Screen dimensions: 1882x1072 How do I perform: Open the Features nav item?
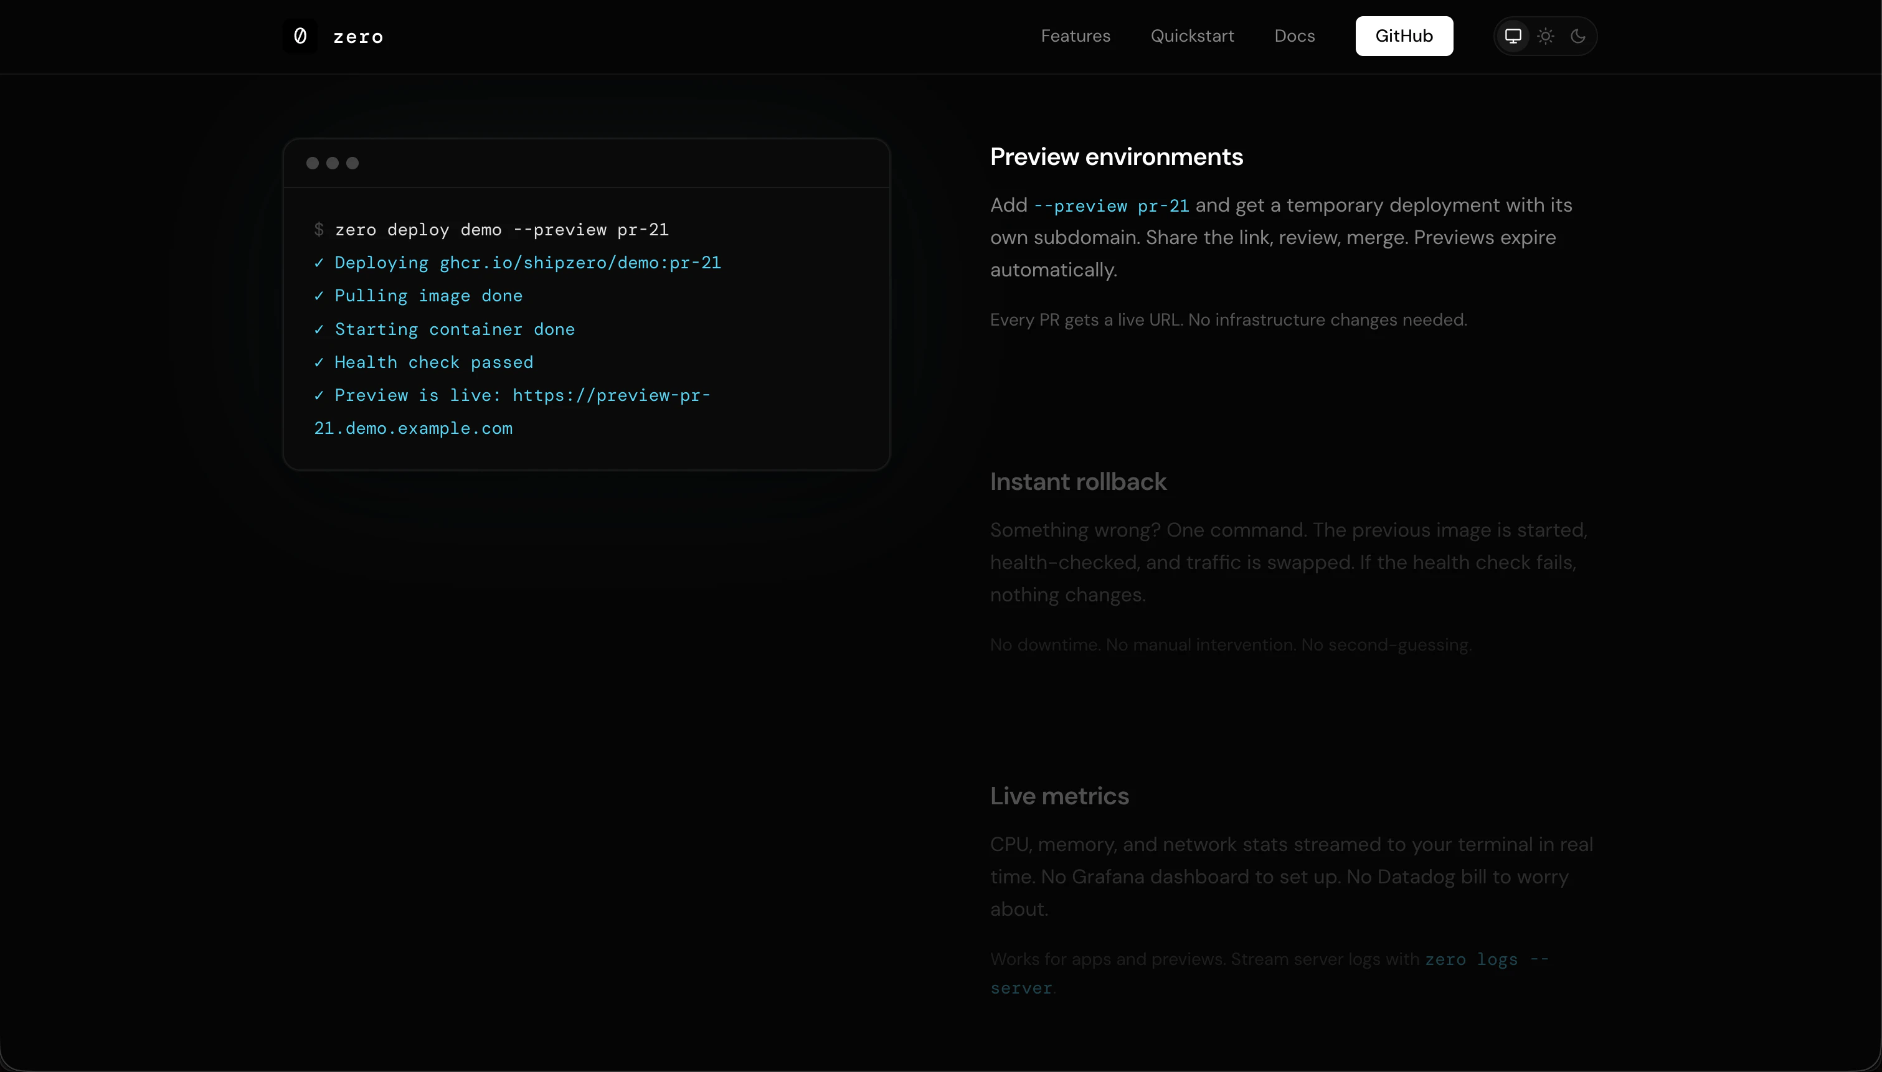(x=1076, y=35)
